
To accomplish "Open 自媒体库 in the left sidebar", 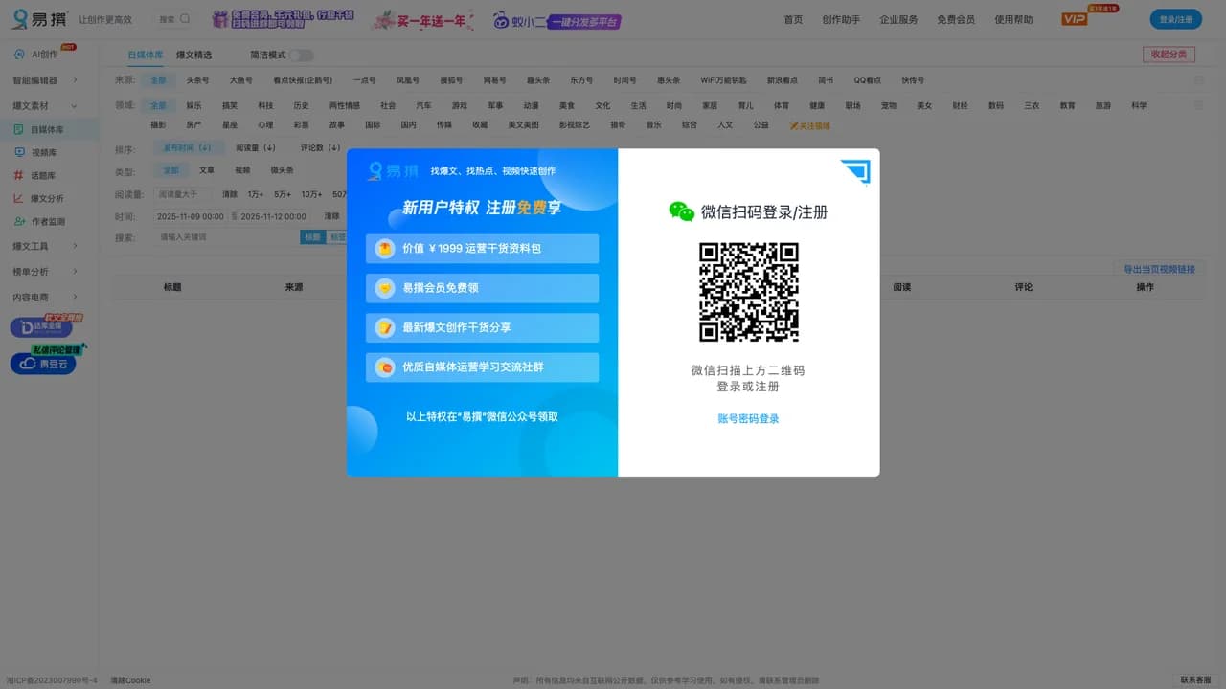I will [x=48, y=129].
